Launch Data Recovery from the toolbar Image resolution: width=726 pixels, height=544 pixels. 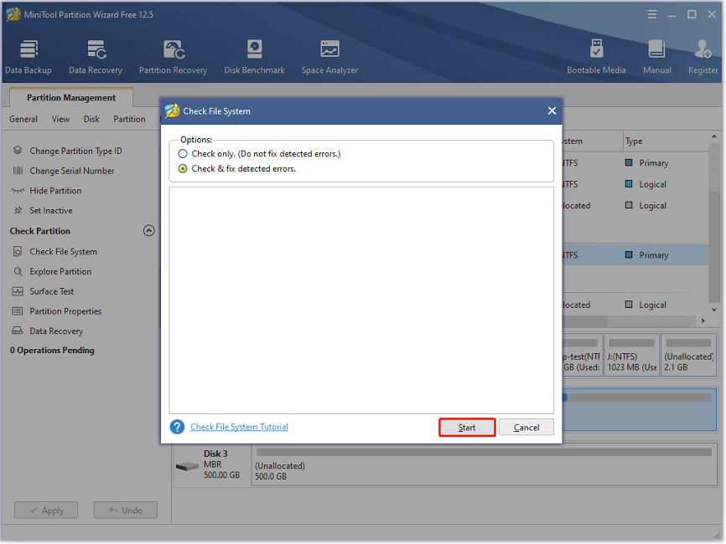point(95,54)
